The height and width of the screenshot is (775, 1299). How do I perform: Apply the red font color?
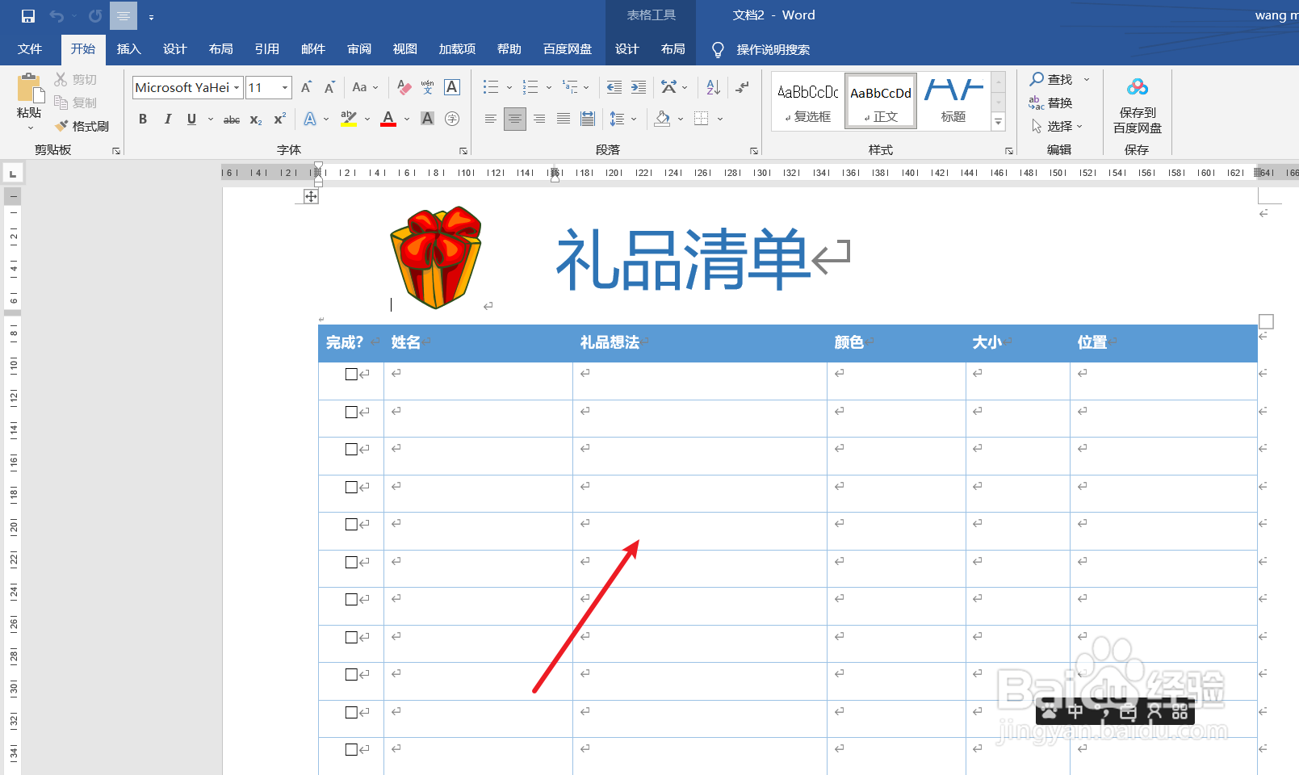[388, 119]
